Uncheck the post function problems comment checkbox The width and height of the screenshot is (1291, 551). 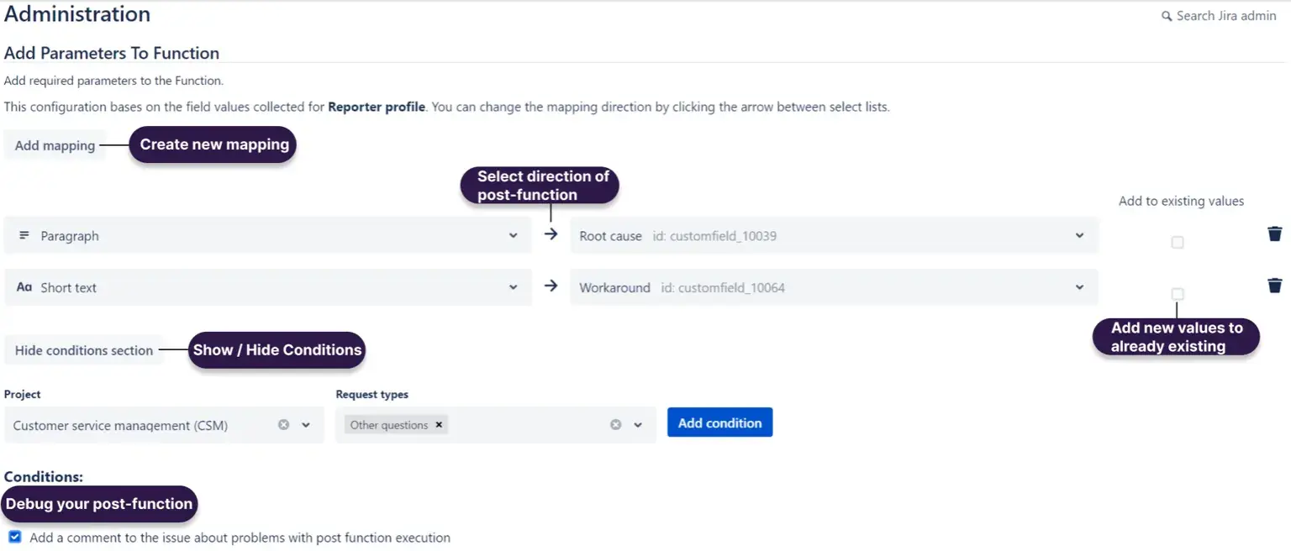click(14, 537)
